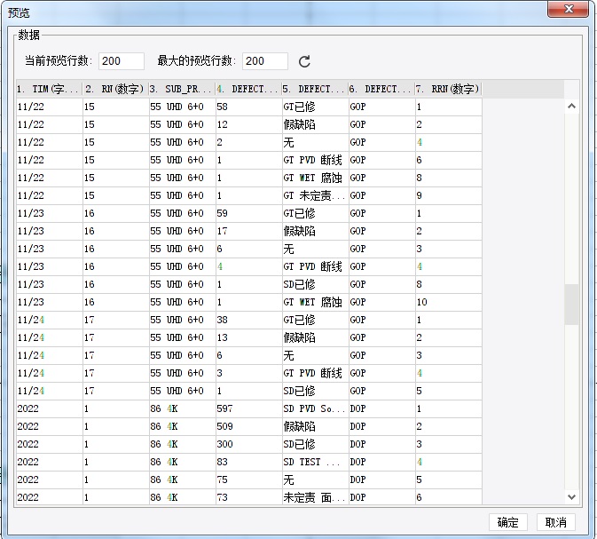Click RRN cell with value 10
Image resolution: width=597 pixels, height=539 pixels.
[449, 302]
